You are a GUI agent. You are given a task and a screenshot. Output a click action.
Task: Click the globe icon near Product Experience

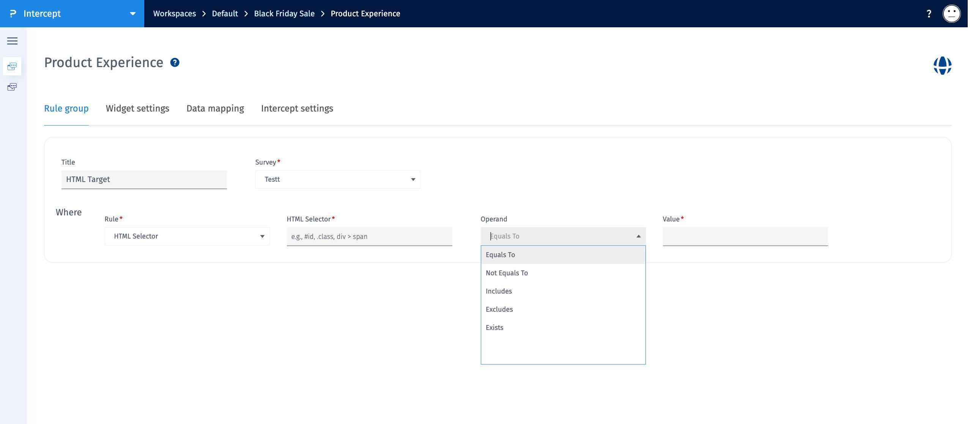(x=943, y=65)
